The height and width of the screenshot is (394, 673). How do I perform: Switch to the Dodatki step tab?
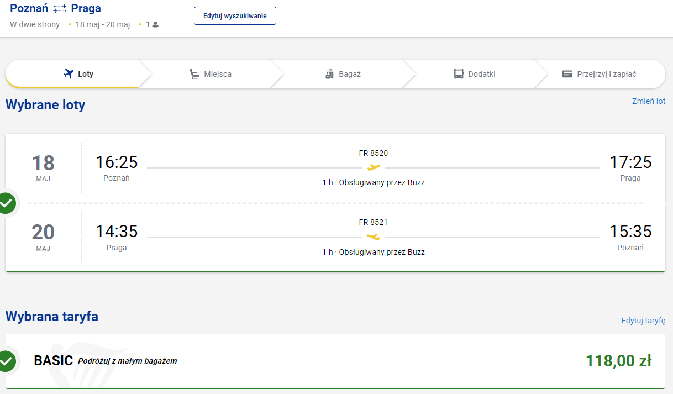474,74
